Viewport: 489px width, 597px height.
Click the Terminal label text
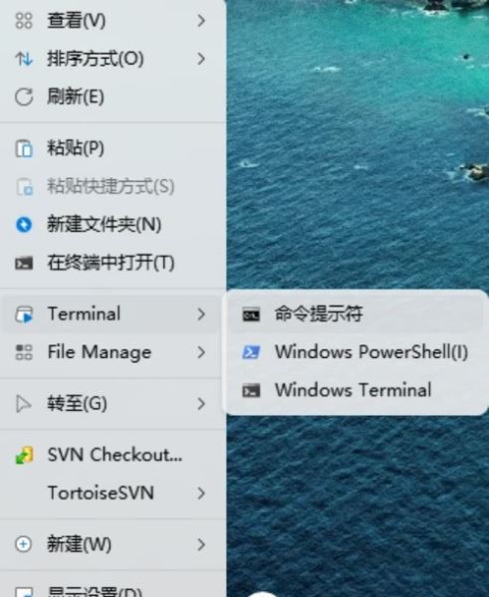(x=84, y=314)
